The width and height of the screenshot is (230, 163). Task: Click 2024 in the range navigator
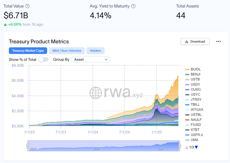pyautogui.click(x=97, y=149)
